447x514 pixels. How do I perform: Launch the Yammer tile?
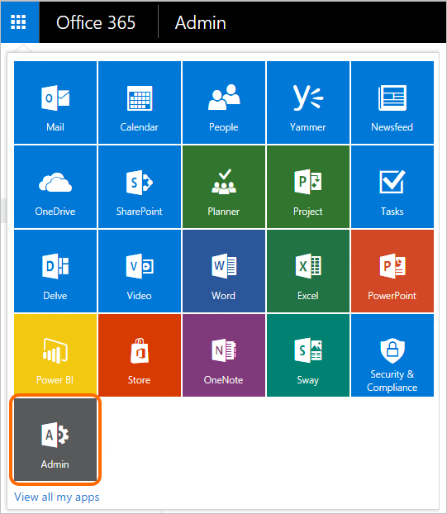point(308,102)
